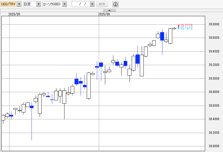223x152 pixels.
Task: Click the 39.2000 price axis label
Action: 214,65
